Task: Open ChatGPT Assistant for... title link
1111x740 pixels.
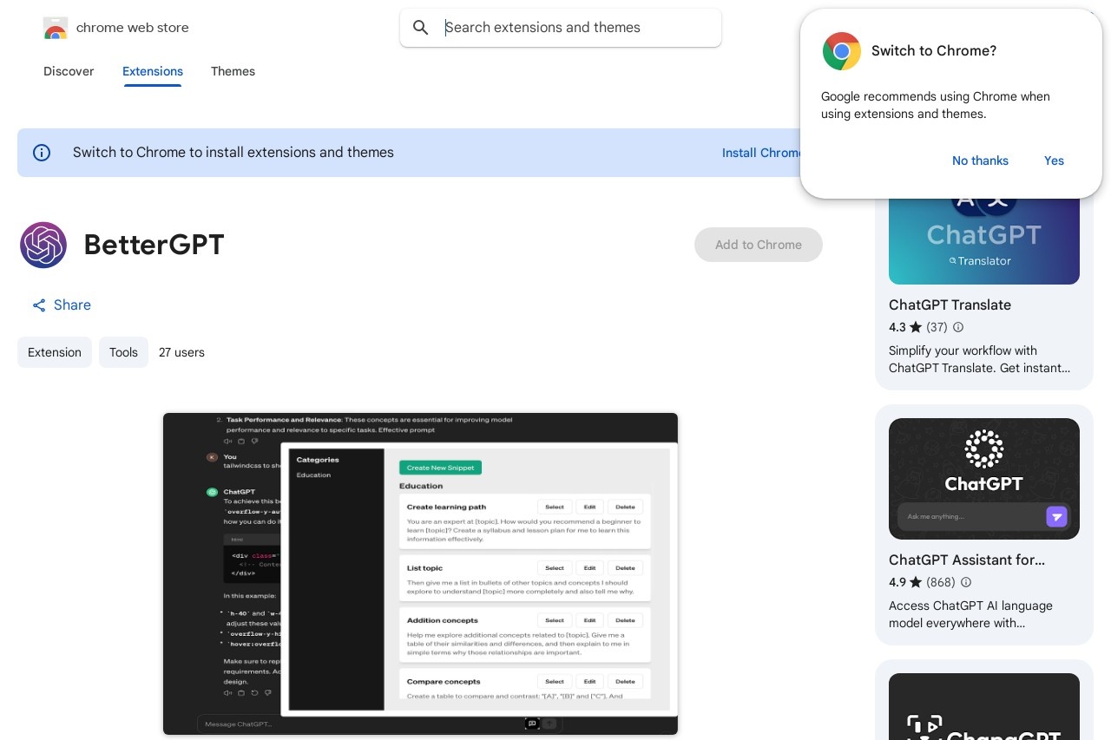Action: (x=967, y=560)
